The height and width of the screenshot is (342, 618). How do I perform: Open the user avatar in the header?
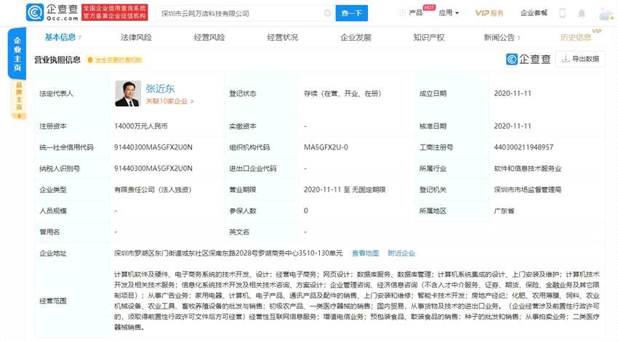[606, 13]
